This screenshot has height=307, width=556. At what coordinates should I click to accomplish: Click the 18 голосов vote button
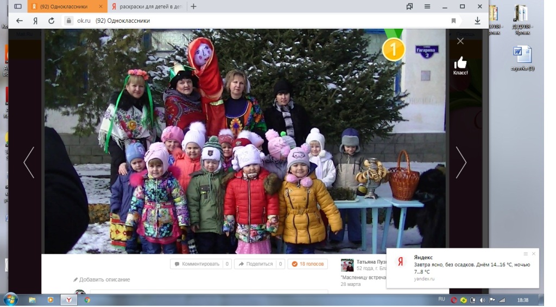pos(307,264)
